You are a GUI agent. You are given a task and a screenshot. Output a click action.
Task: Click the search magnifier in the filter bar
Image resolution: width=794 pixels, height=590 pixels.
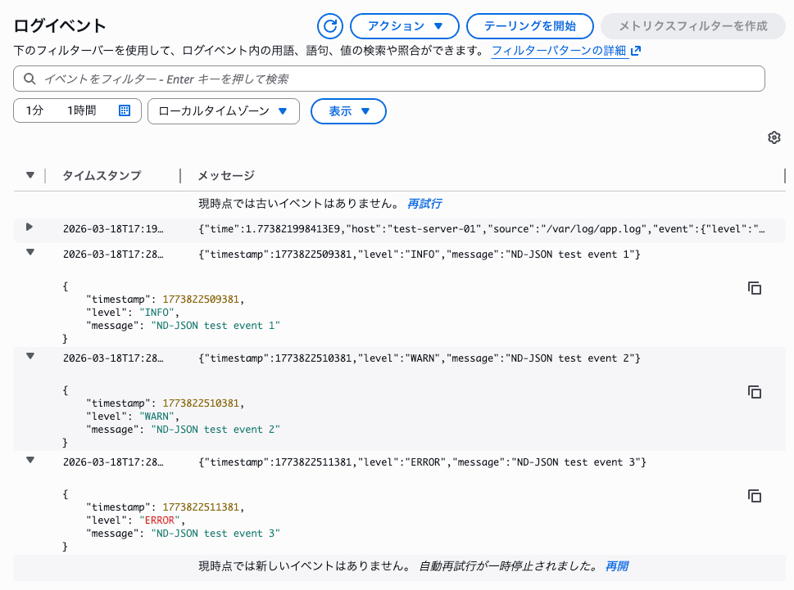[x=28, y=79]
